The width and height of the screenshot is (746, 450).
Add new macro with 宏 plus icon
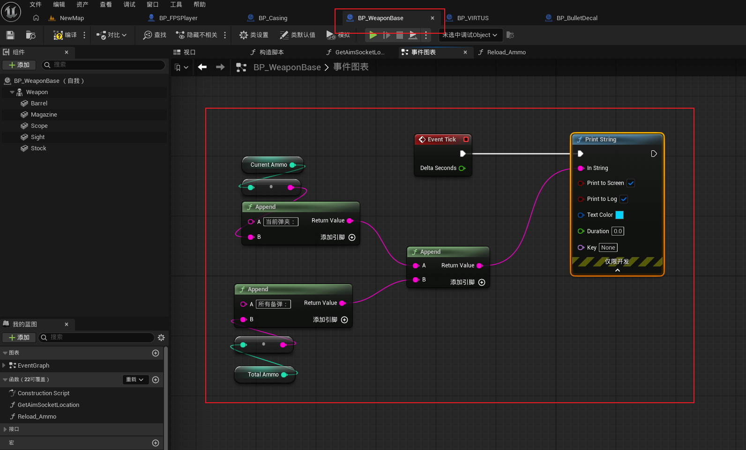[x=156, y=443]
